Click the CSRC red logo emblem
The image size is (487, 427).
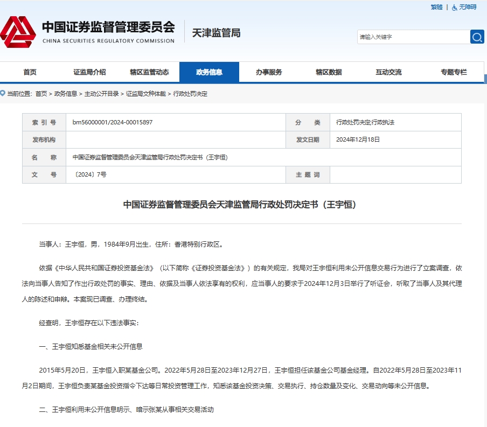click(18, 32)
